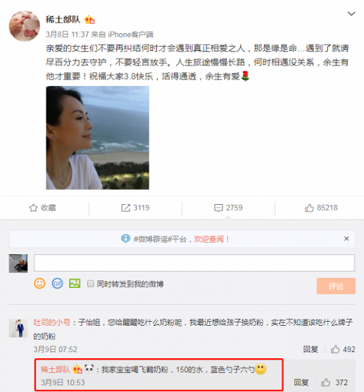Viewport: 364px width, 392px height.
Task: Open the emoji smiley picker
Action: pyautogui.click(x=39, y=284)
